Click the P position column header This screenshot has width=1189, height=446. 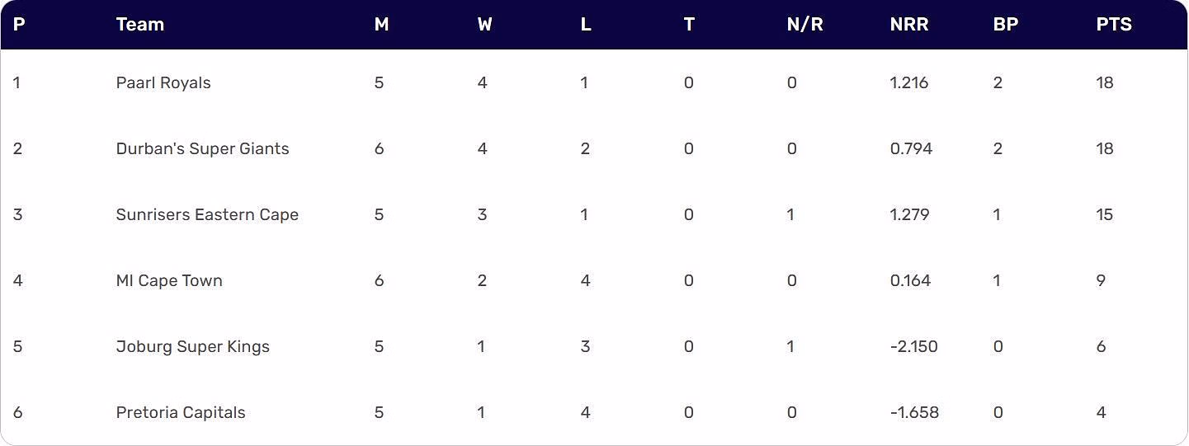pyautogui.click(x=19, y=25)
